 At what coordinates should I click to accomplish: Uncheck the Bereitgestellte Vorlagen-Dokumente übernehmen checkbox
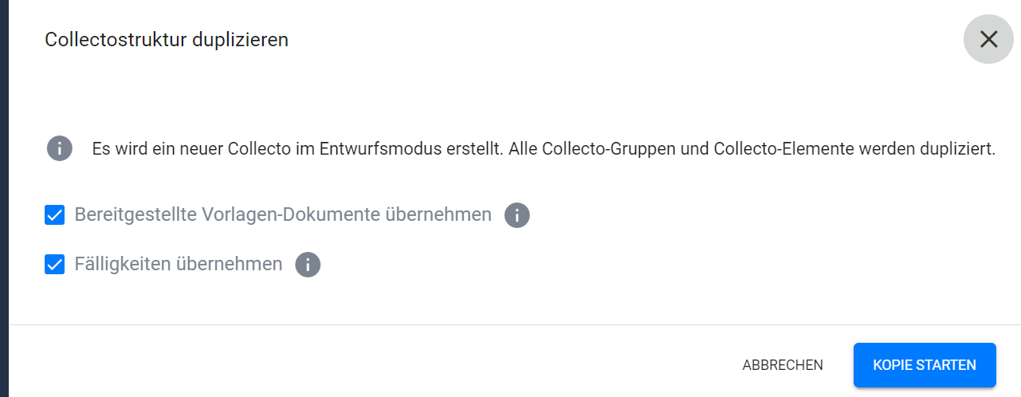(x=54, y=215)
